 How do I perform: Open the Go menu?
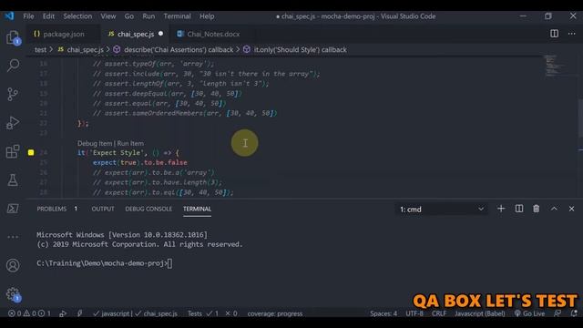coord(129,16)
